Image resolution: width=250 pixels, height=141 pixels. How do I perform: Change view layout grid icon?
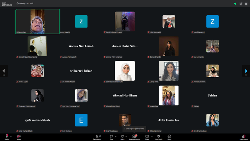246,4
